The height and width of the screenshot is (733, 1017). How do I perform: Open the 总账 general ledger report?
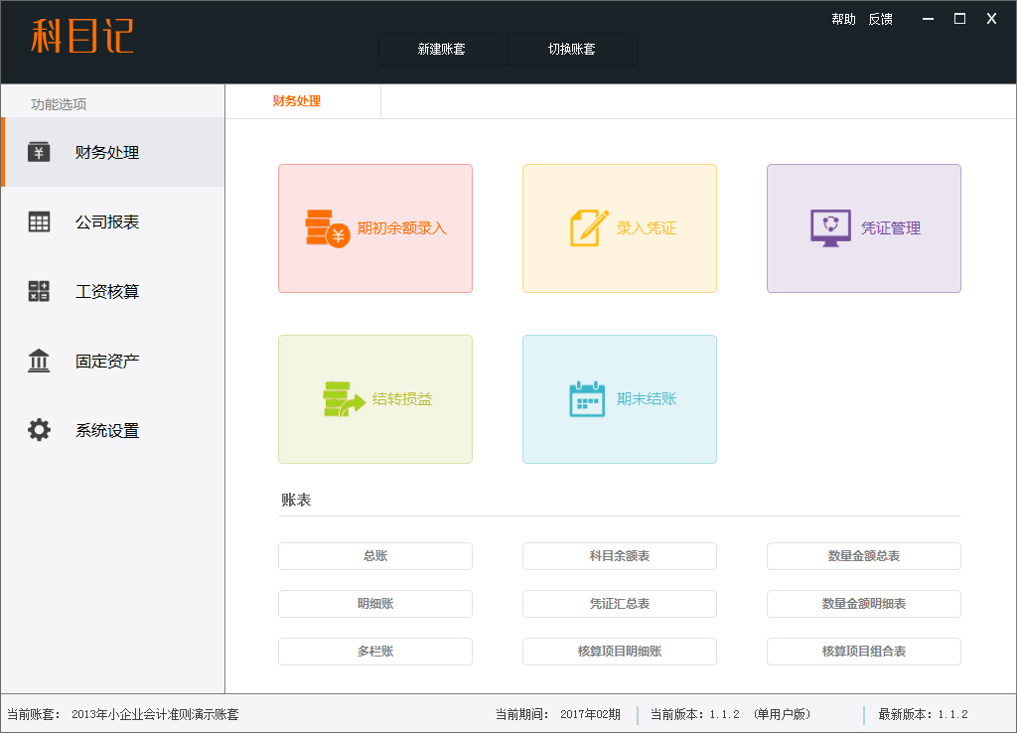click(374, 556)
